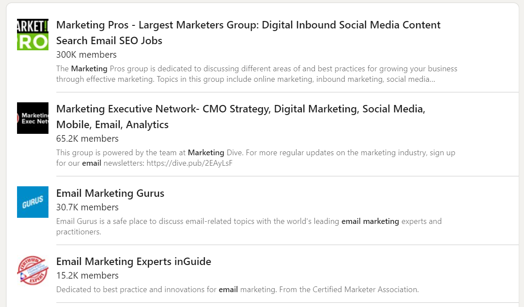
Task: Click the red Certified Expert stamp logo
Action: pyautogui.click(x=33, y=270)
